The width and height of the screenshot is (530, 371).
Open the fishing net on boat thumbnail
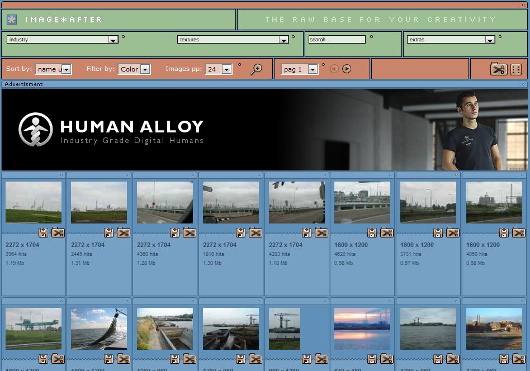click(x=99, y=329)
